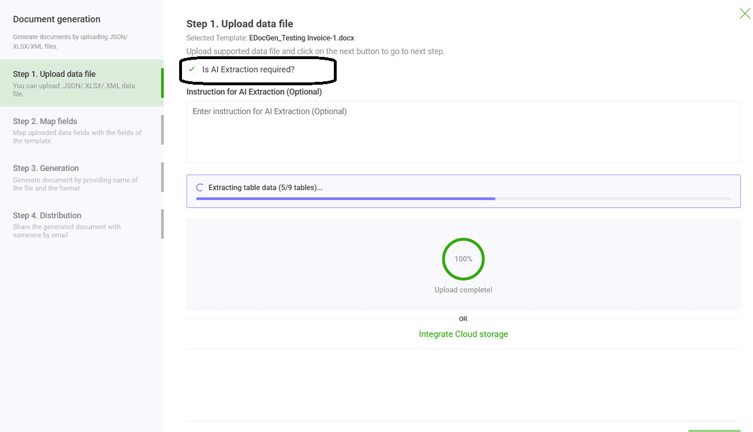753x432 pixels.
Task: Close the document generation dialog
Action: [x=744, y=14]
